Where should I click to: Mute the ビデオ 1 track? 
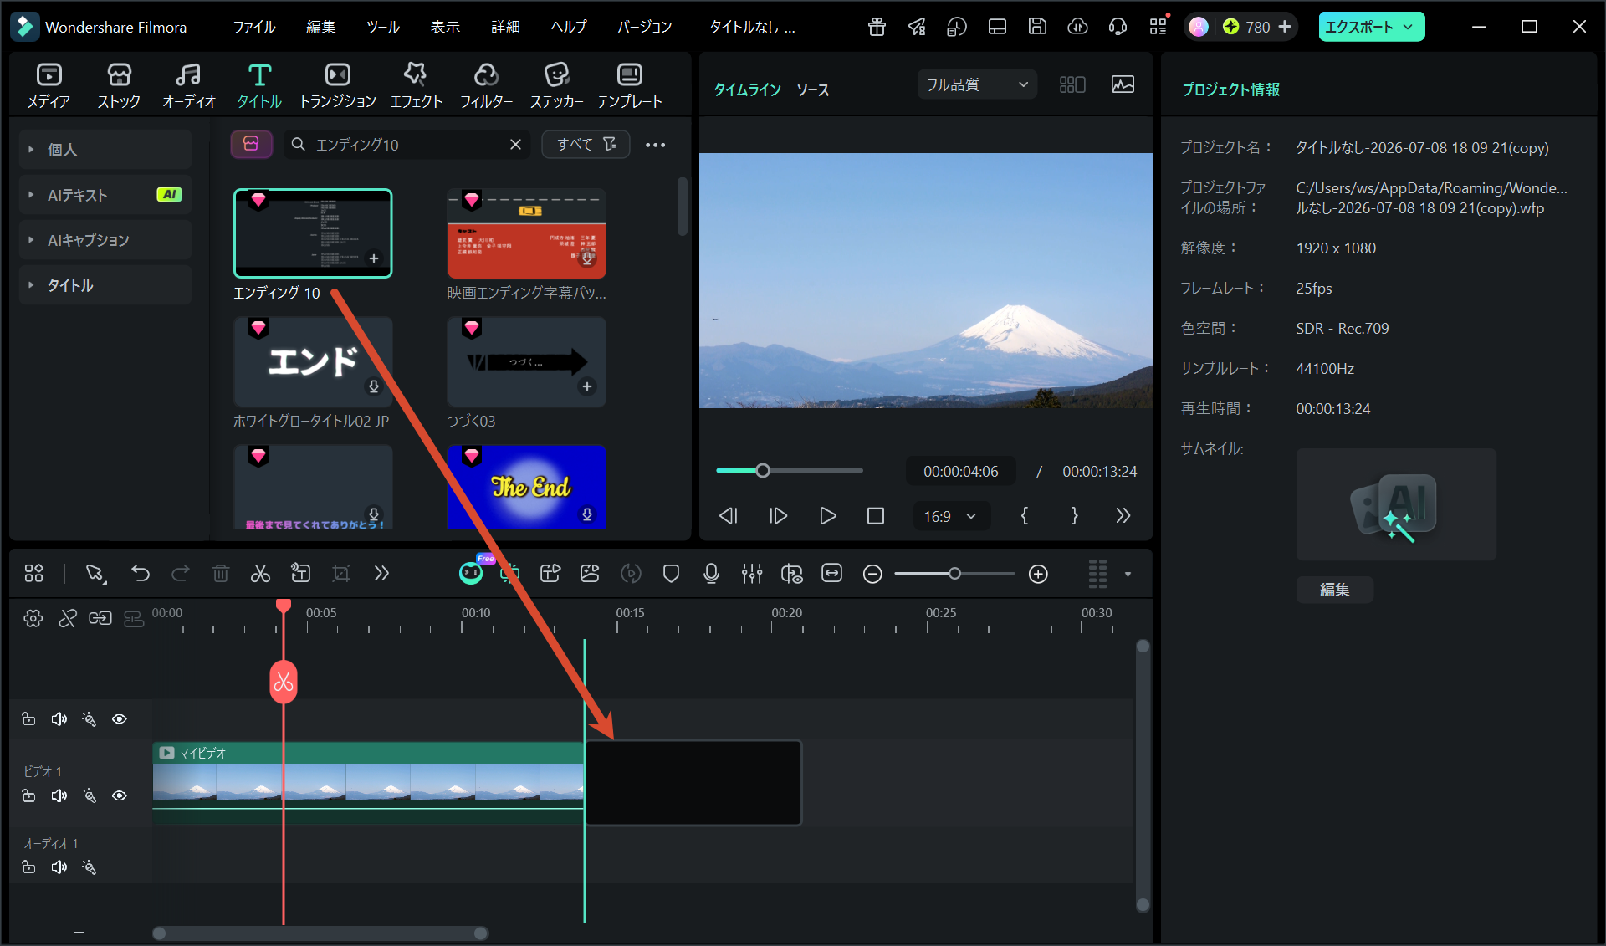pos(59,795)
